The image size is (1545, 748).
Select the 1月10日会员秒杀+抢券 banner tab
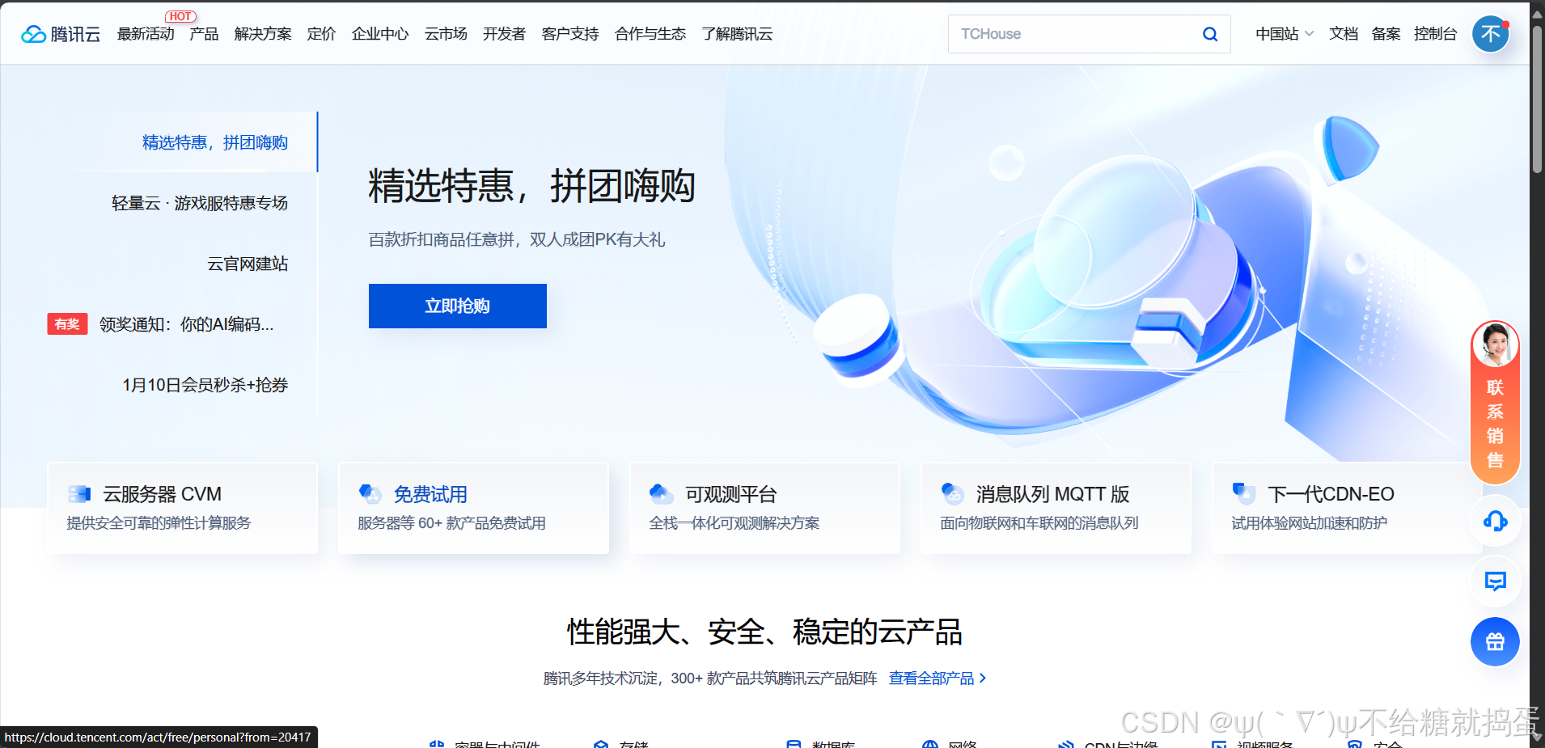[x=205, y=385]
